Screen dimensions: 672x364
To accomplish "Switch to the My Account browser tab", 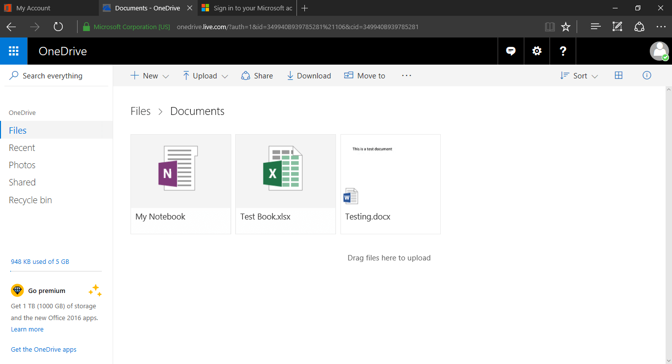I will [x=49, y=8].
